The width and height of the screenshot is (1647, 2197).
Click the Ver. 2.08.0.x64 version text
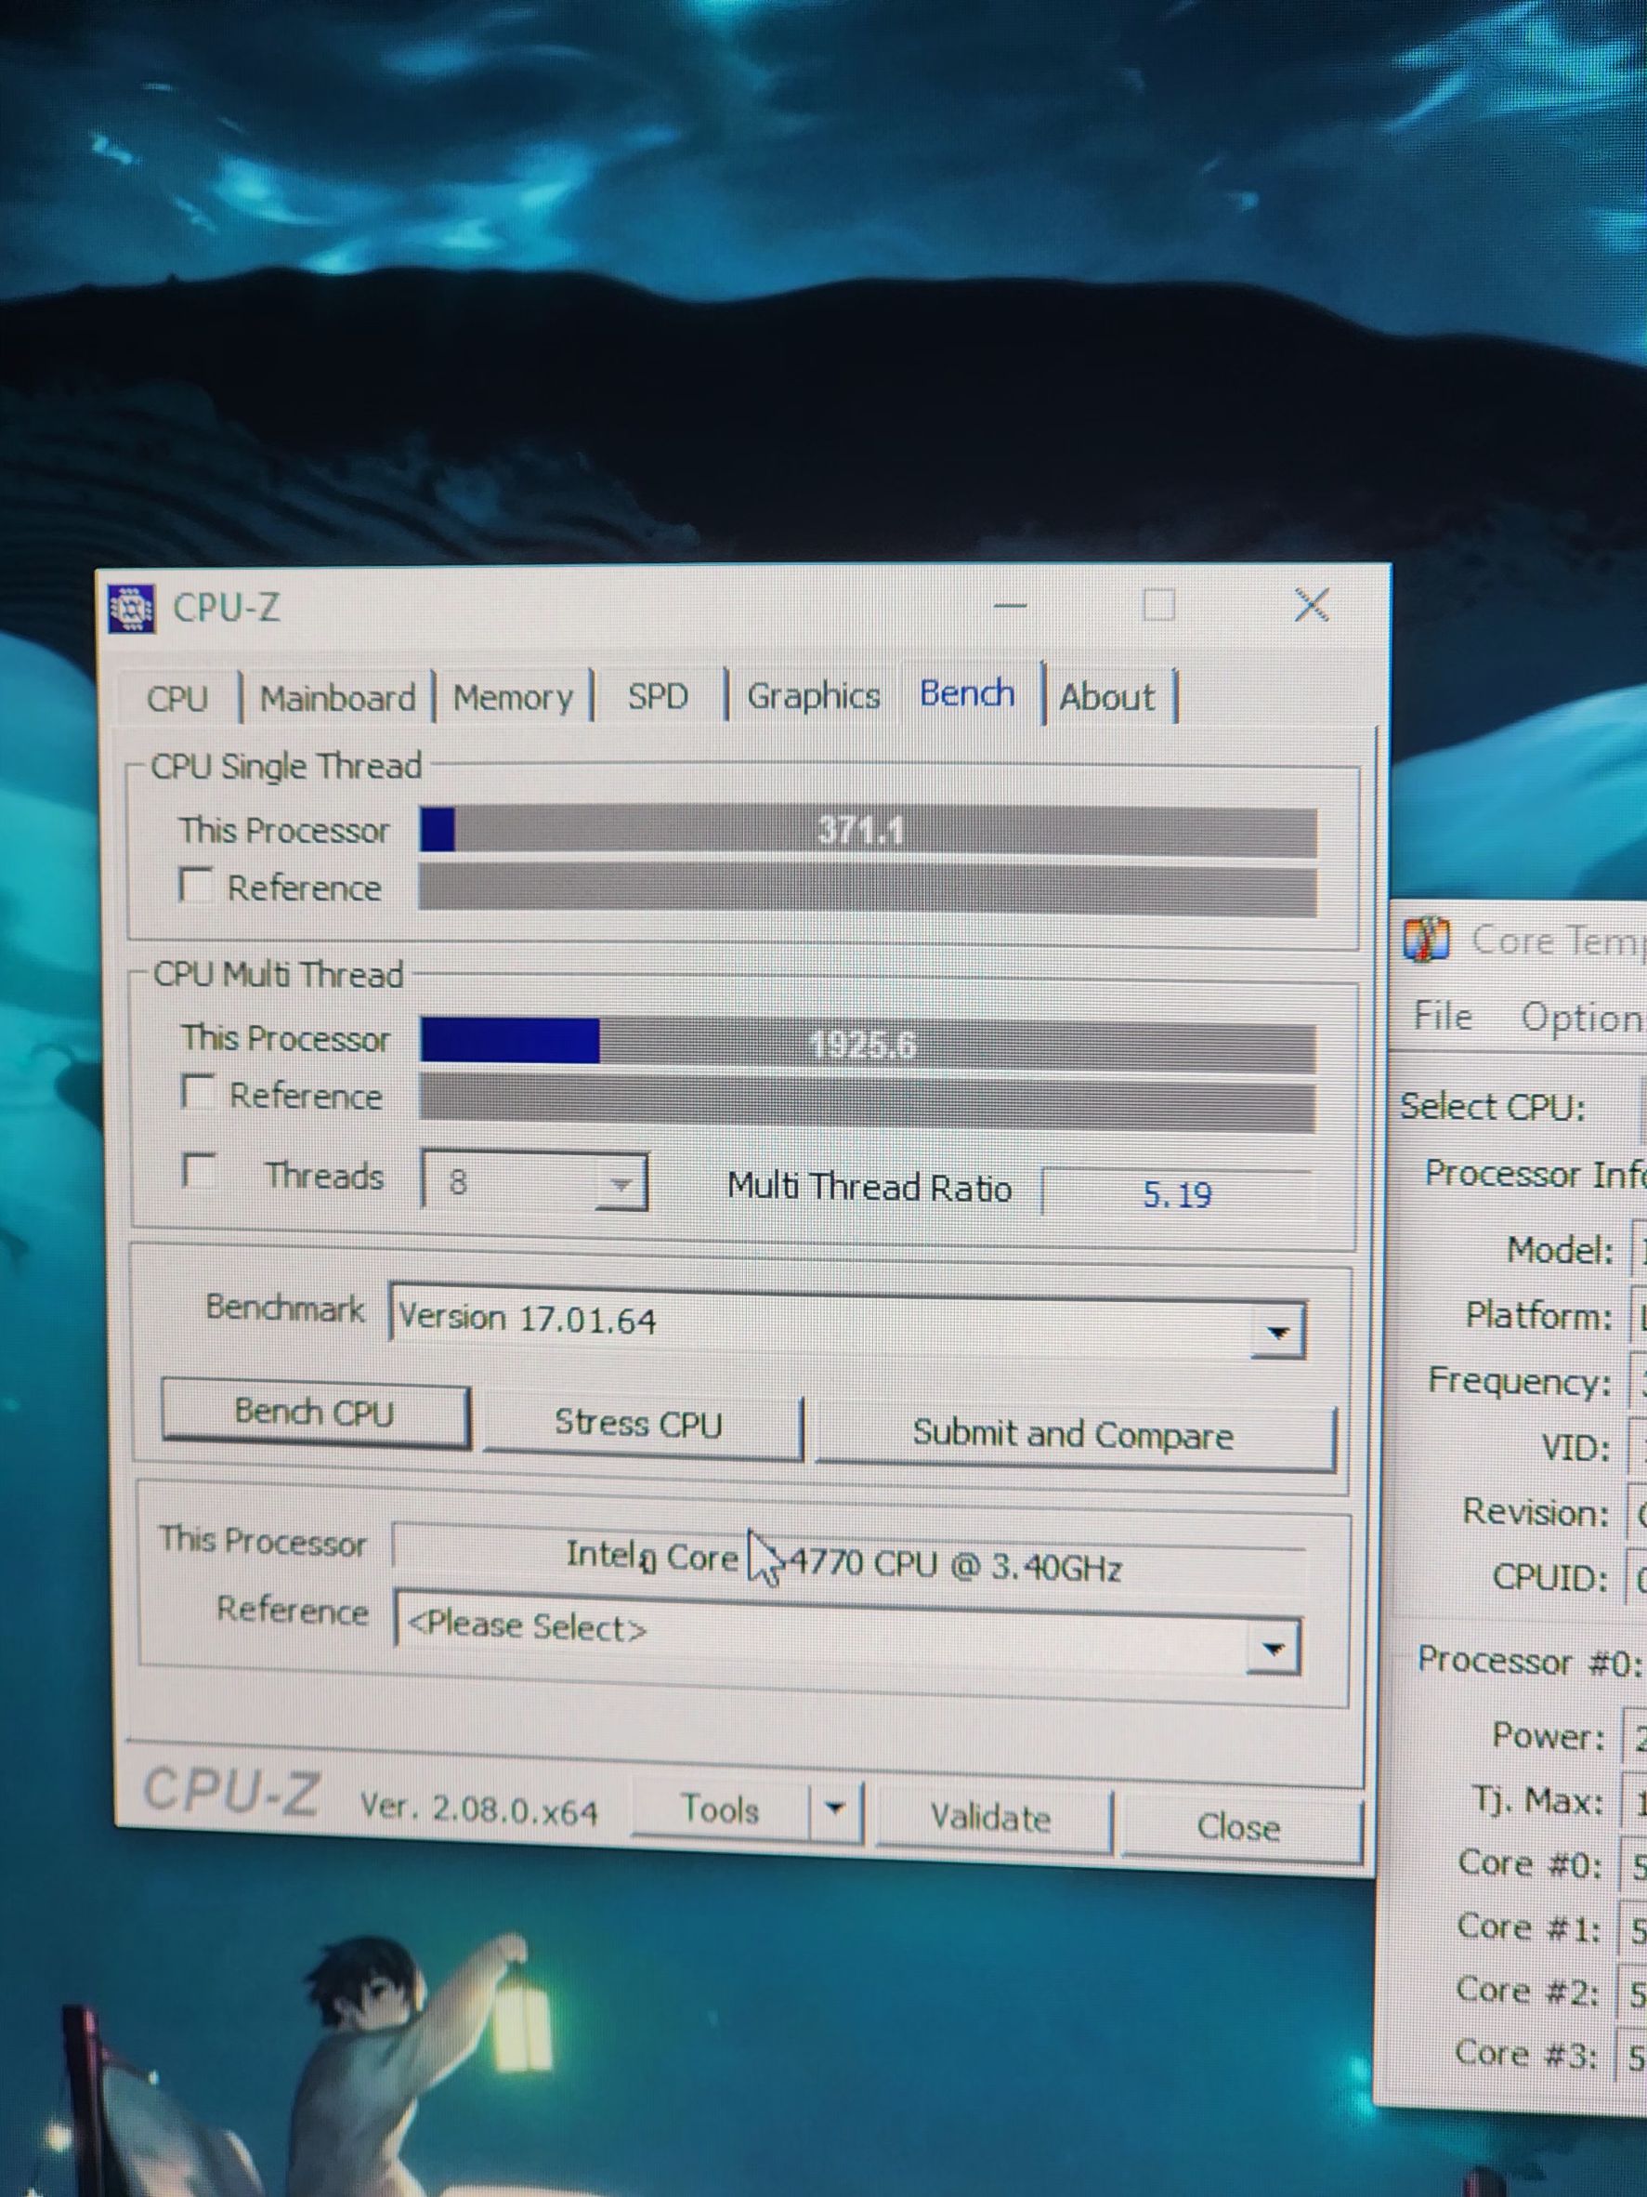pyautogui.click(x=478, y=1809)
